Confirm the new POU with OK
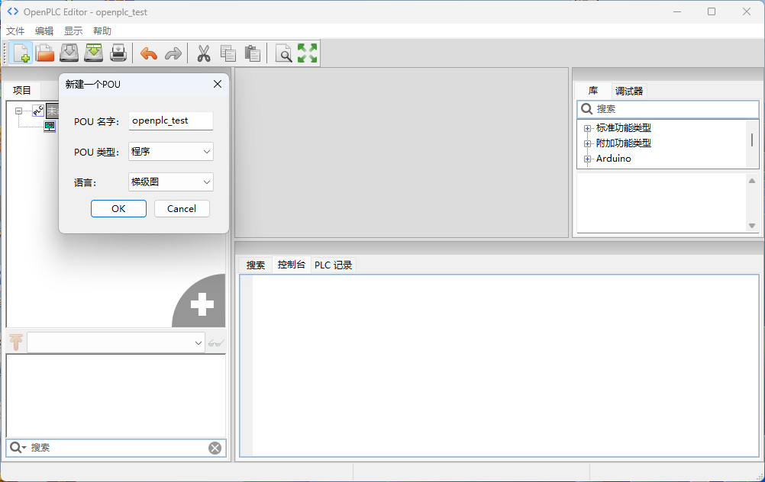This screenshot has width=765, height=482. (118, 209)
